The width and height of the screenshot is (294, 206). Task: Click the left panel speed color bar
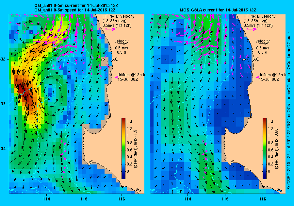click(x=123, y=148)
